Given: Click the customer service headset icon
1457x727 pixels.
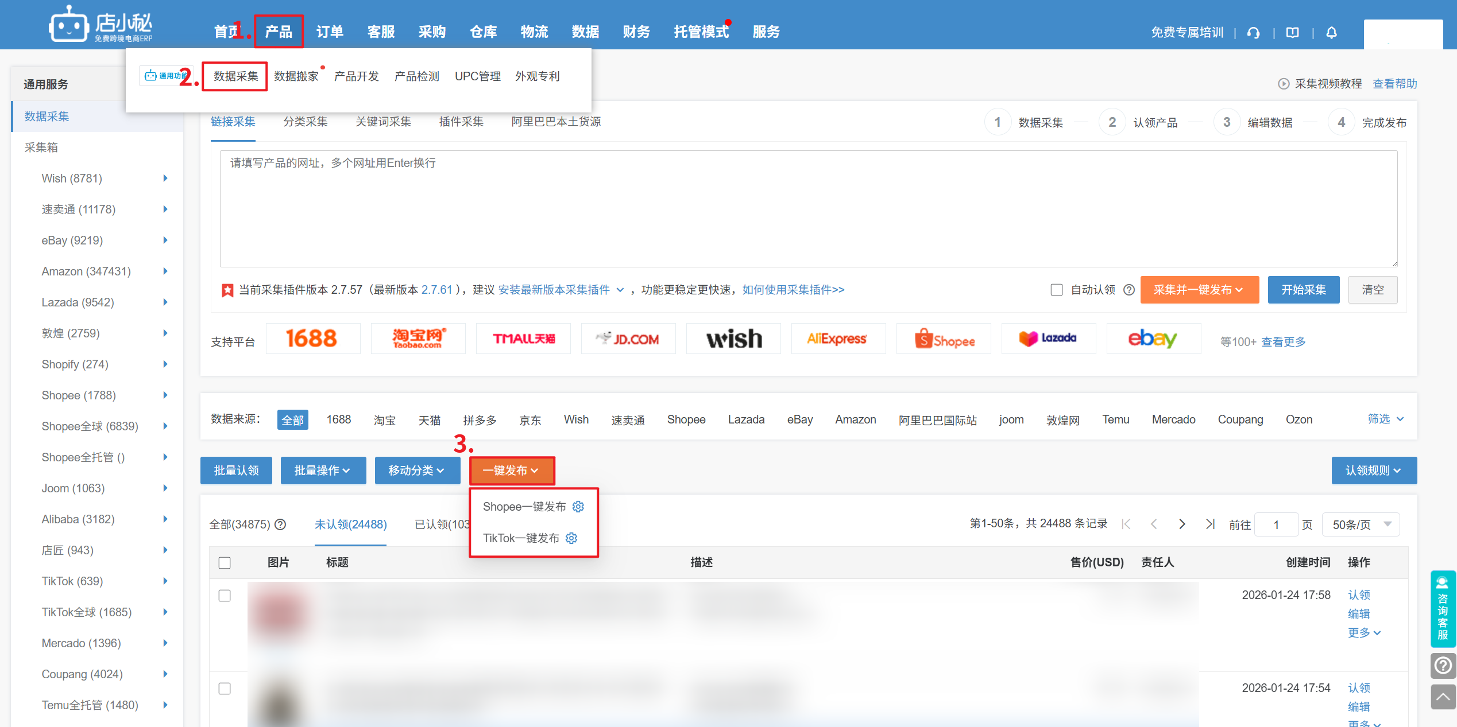Looking at the screenshot, I should [1253, 33].
